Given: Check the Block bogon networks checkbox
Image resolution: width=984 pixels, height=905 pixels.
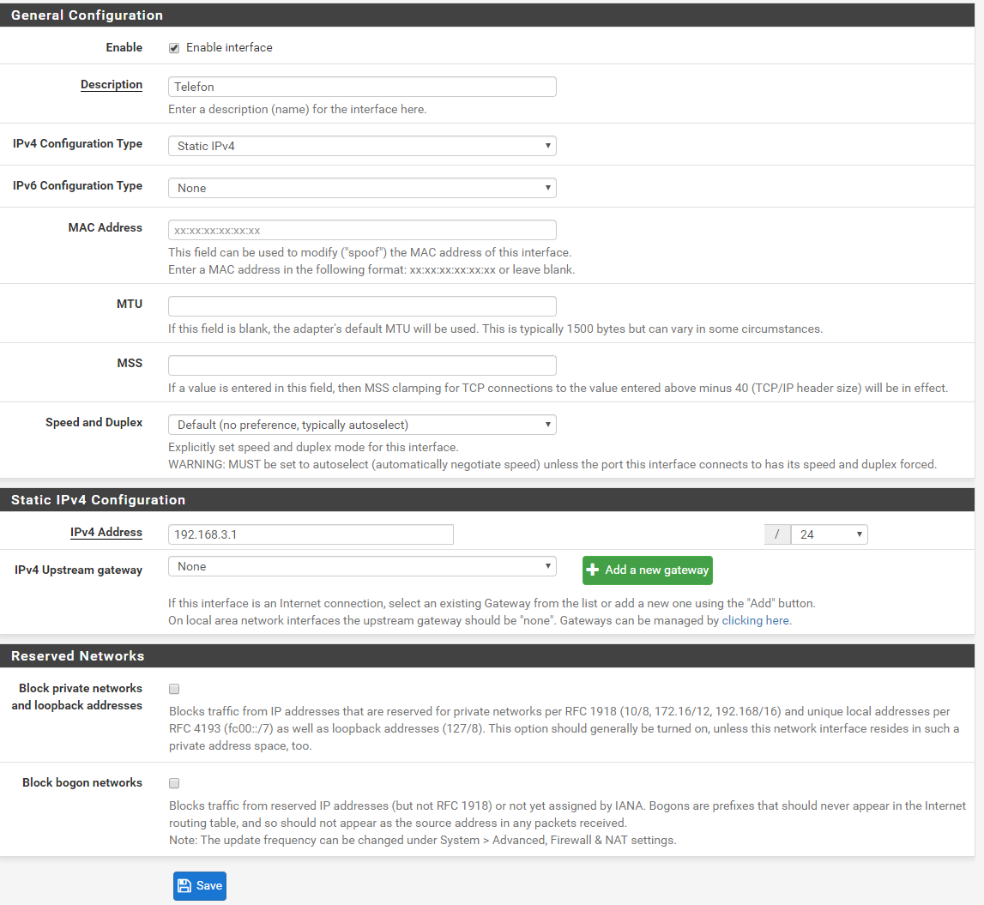Looking at the screenshot, I should point(174,783).
